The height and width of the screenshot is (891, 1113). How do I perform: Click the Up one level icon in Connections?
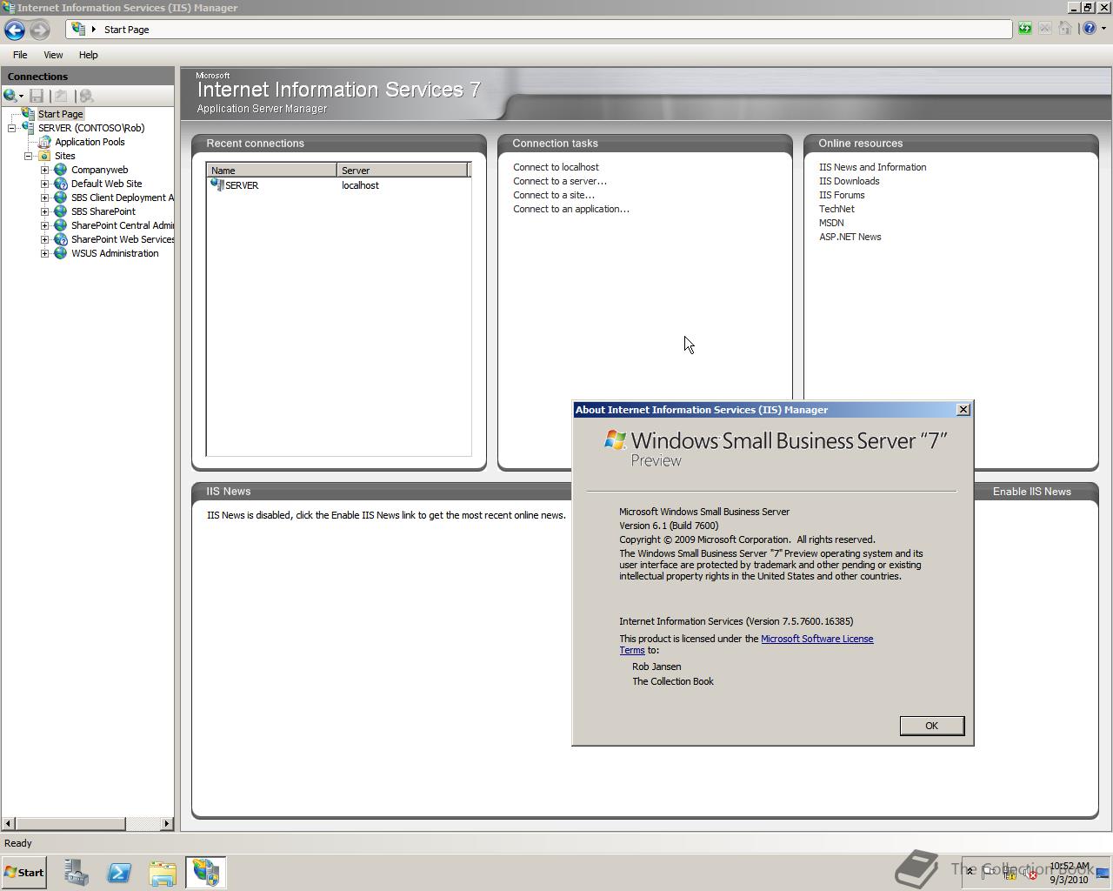61,96
